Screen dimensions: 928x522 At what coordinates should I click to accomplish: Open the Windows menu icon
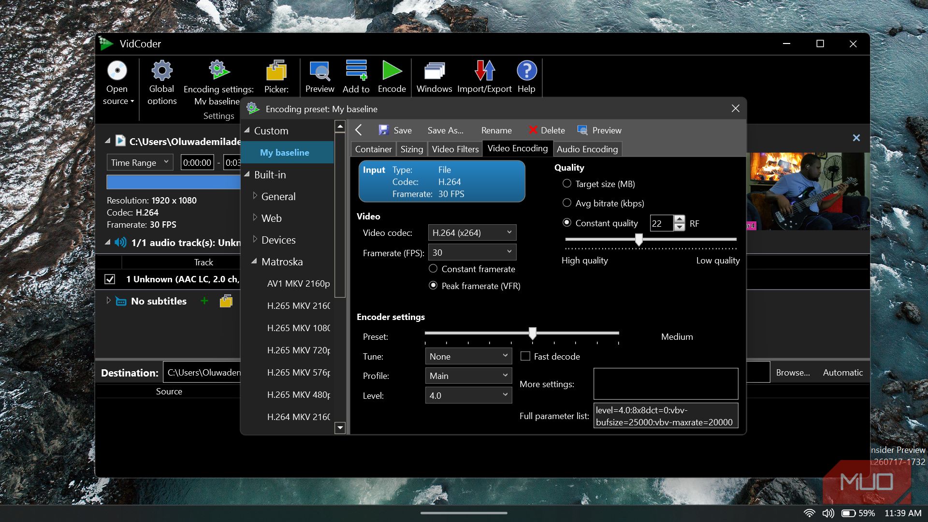coord(434,71)
